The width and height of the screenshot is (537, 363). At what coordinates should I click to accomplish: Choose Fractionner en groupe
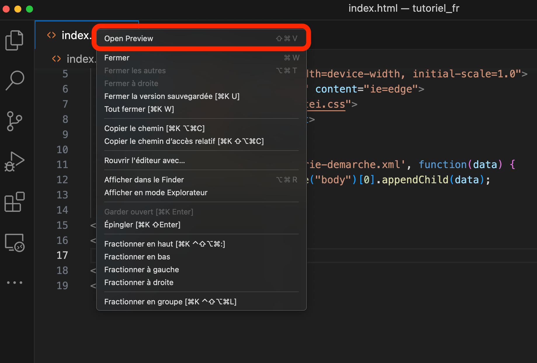170,301
